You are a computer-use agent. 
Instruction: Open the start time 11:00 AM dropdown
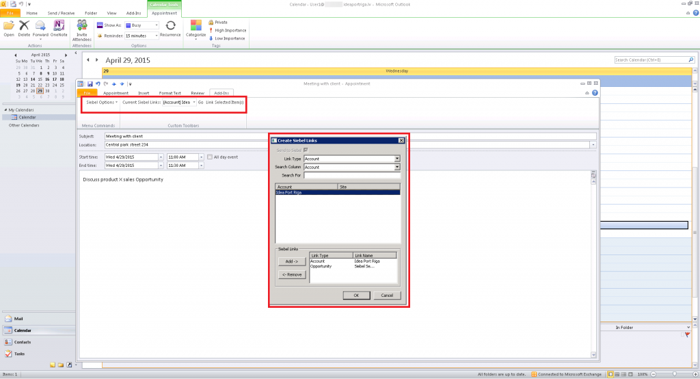(x=202, y=157)
